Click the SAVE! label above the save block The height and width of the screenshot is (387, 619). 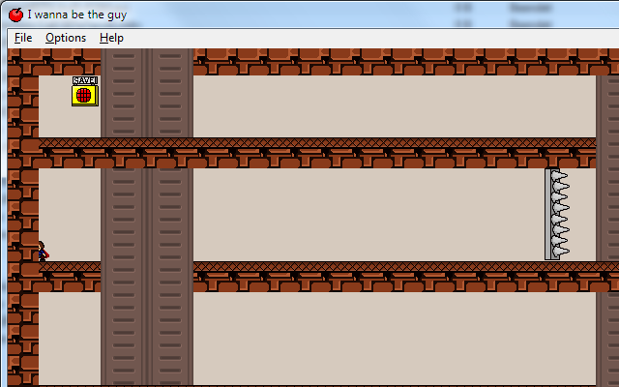[x=85, y=80]
